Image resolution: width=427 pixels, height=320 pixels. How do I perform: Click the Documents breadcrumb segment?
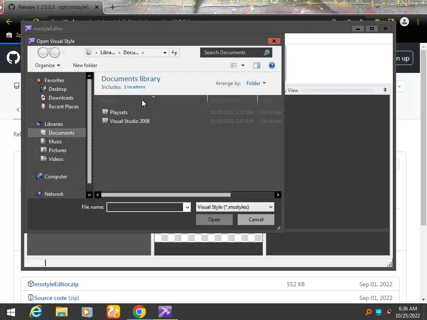[x=131, y=52]
